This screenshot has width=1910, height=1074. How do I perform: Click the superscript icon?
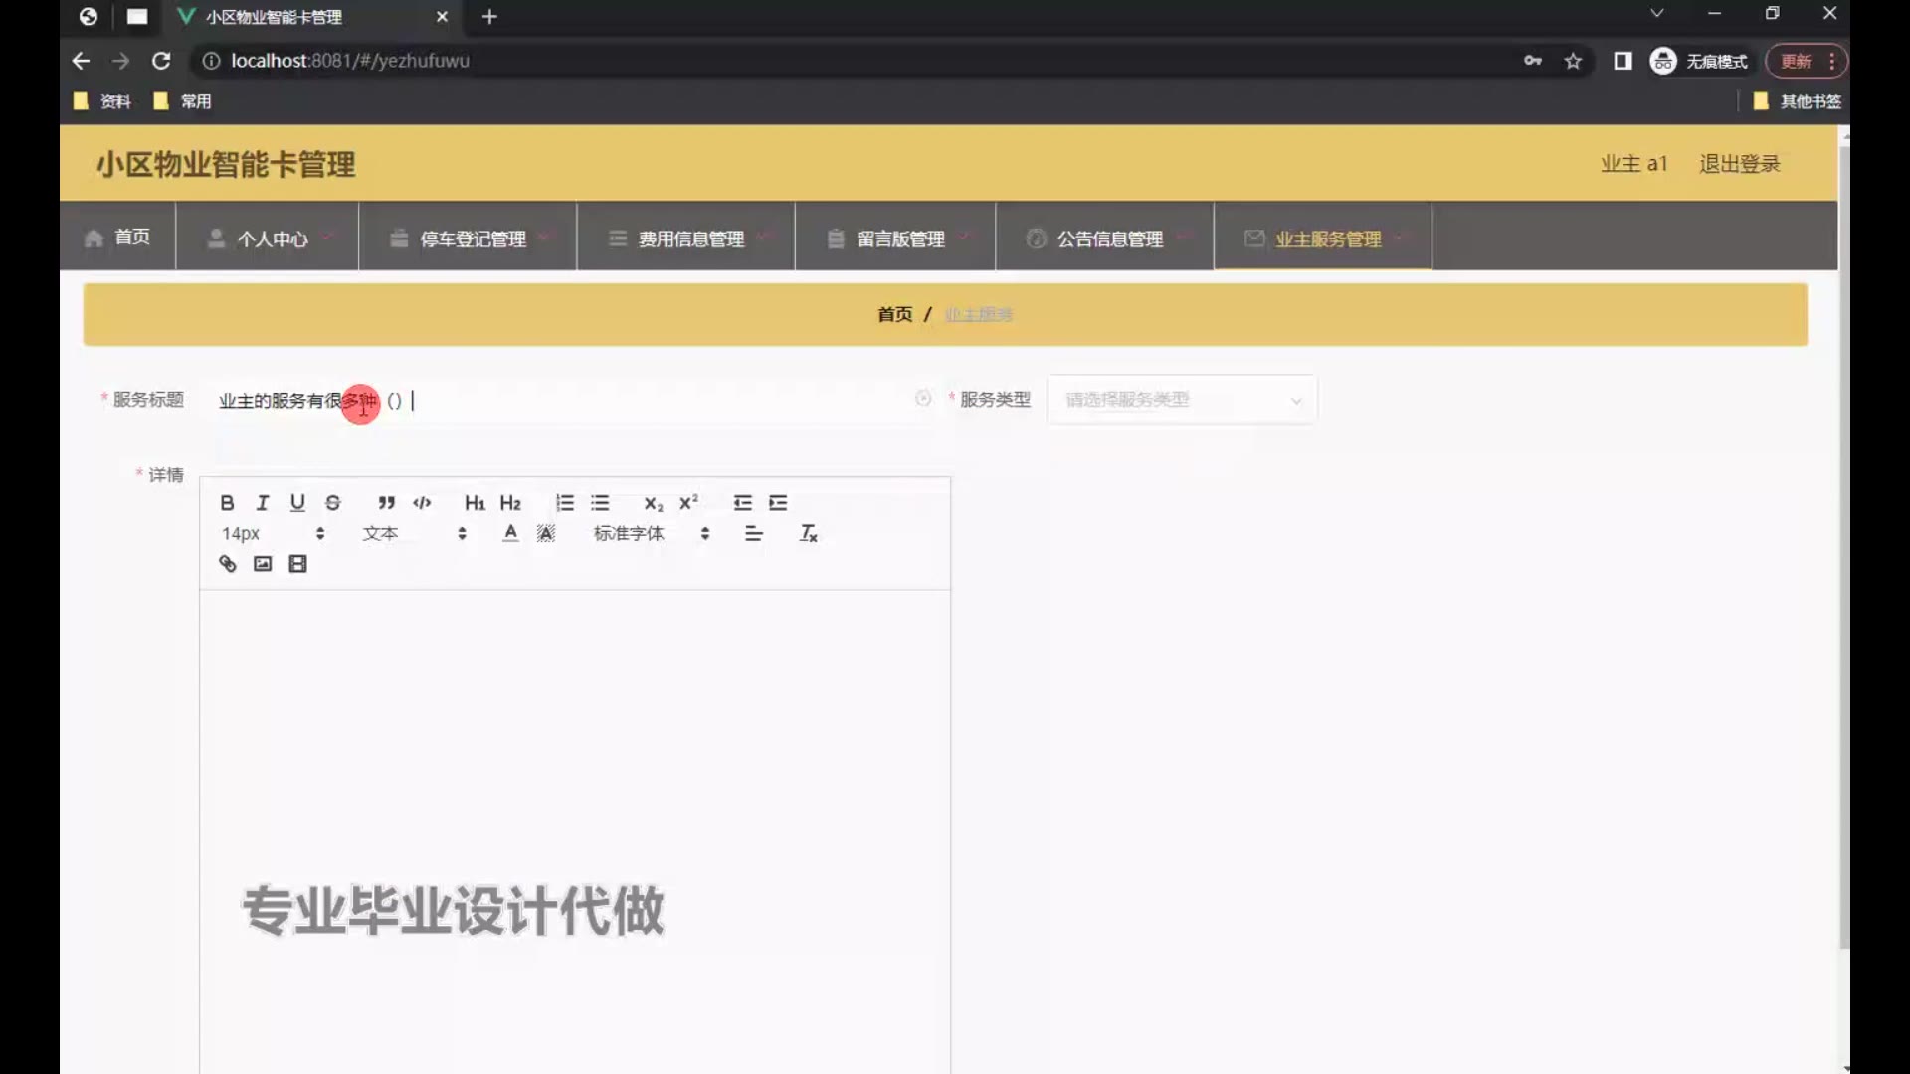[688, 503]
